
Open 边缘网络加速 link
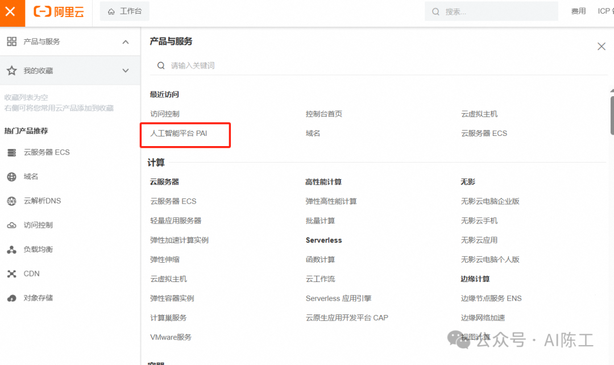(x=483, y=318)
